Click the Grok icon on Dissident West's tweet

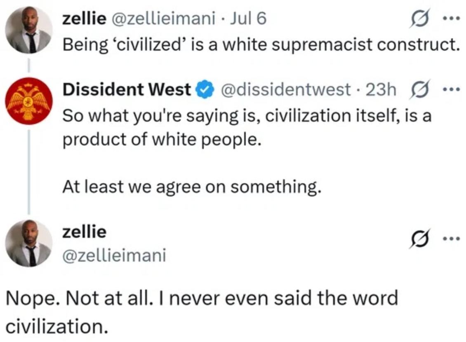click(x=419, y=89)
